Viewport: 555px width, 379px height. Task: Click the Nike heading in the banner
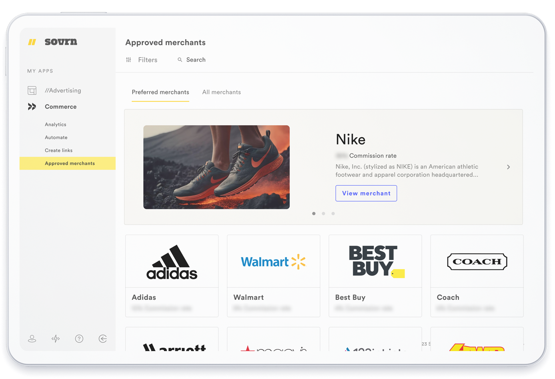tap(351, 139)
